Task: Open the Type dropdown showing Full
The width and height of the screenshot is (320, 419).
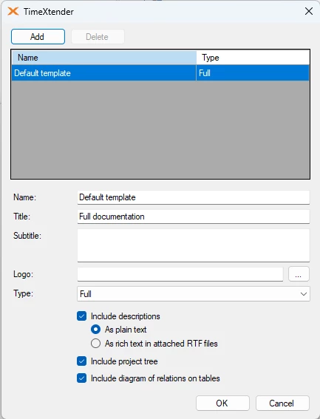Action: 194,294
